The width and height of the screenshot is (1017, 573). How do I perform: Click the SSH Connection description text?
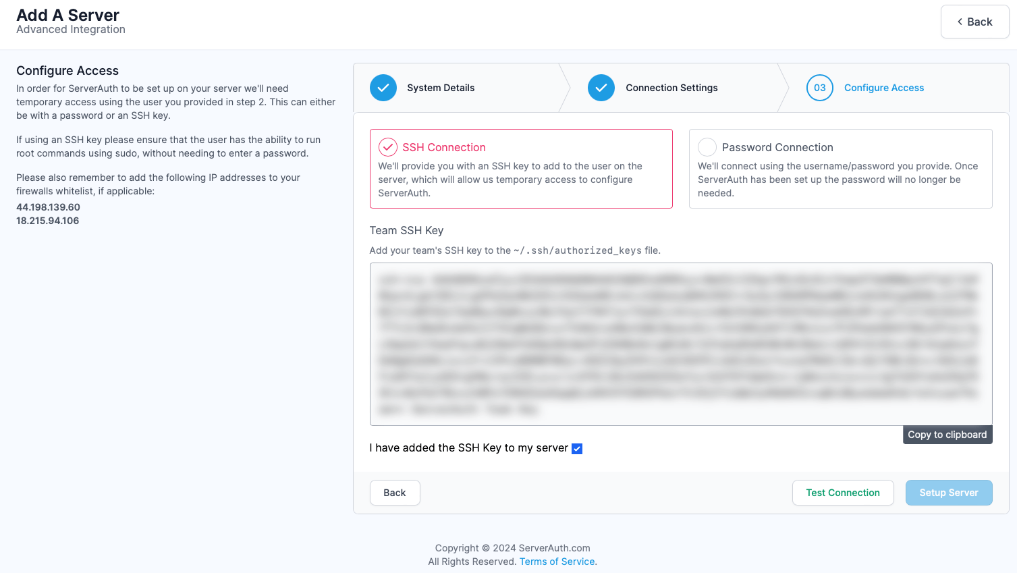(510, 180)
